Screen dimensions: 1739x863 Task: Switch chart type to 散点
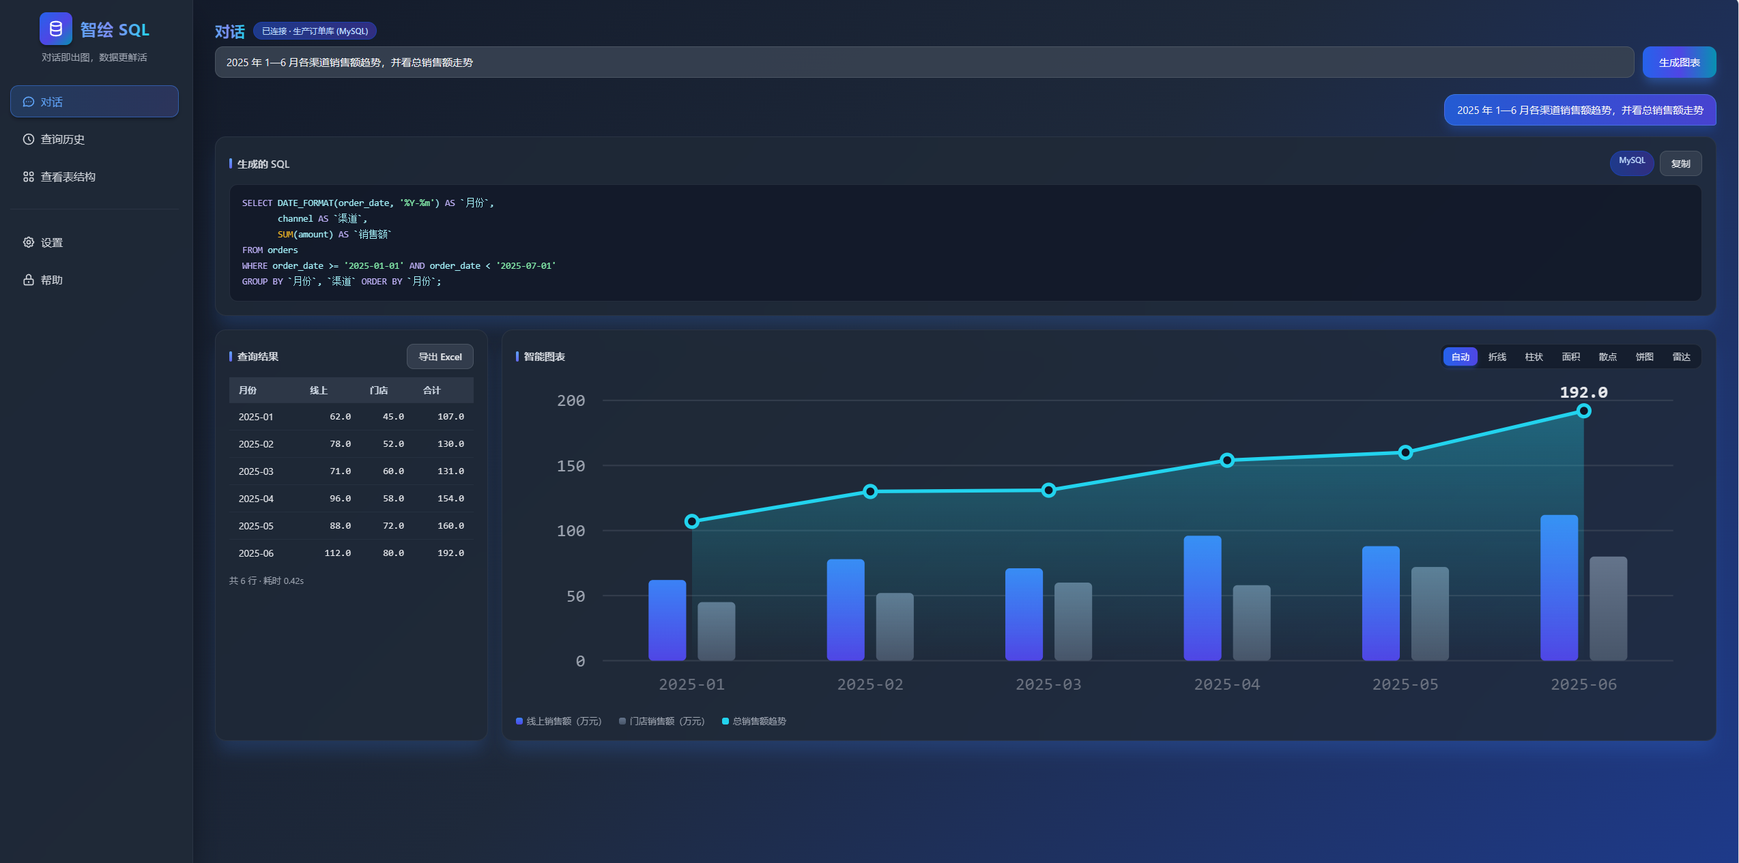[1608, 357]
